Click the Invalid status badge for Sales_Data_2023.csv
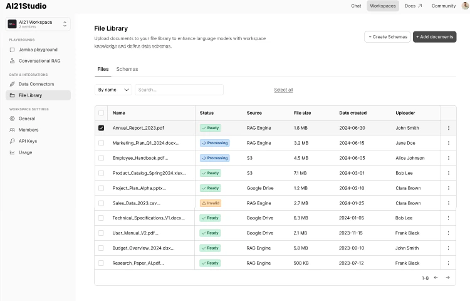The width and height of the screenshot is (470, 301). 211,203
